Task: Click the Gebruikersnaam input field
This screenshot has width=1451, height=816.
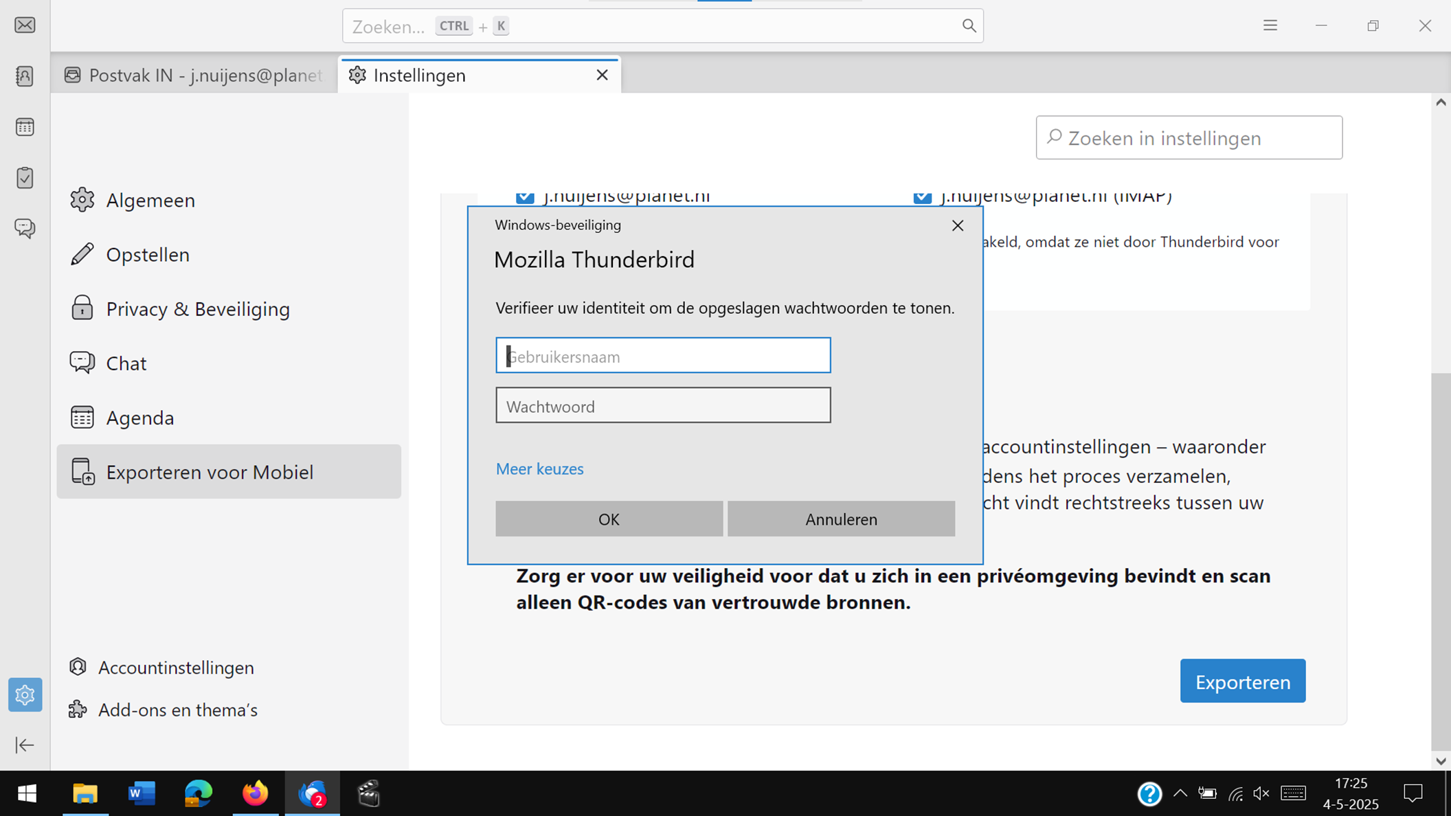Action: coord(662,356)
